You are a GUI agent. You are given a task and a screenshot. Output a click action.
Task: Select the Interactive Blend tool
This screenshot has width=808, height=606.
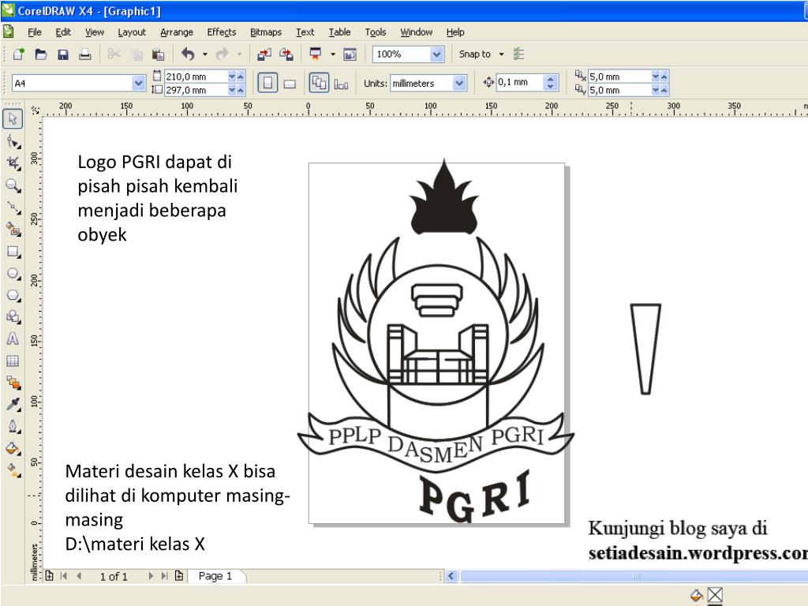pos(13,383)
